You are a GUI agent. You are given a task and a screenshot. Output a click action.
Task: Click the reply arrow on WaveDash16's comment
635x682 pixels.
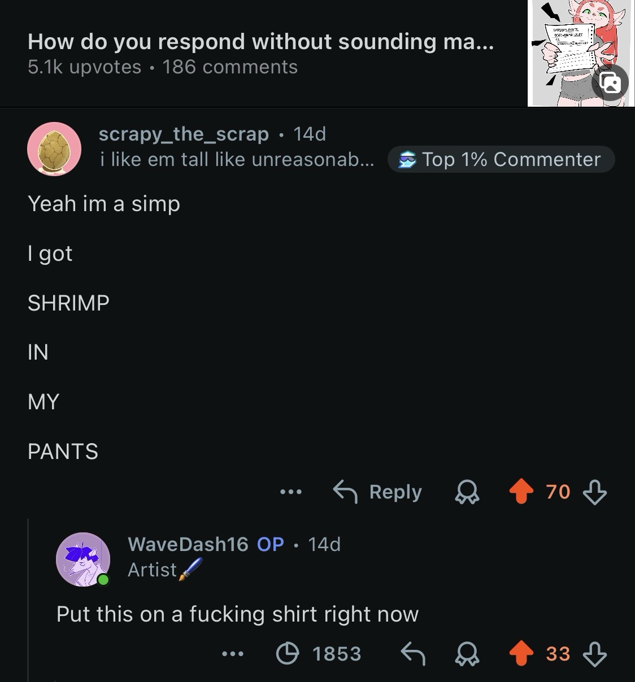point(412,654)
